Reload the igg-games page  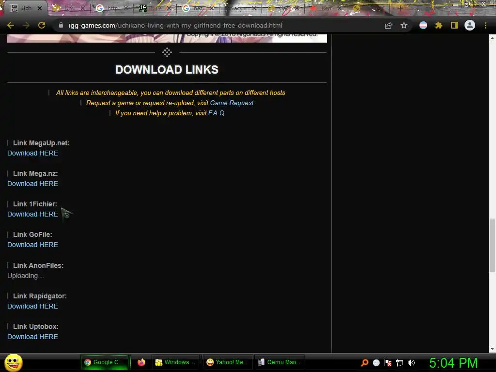tap(42, 25)
